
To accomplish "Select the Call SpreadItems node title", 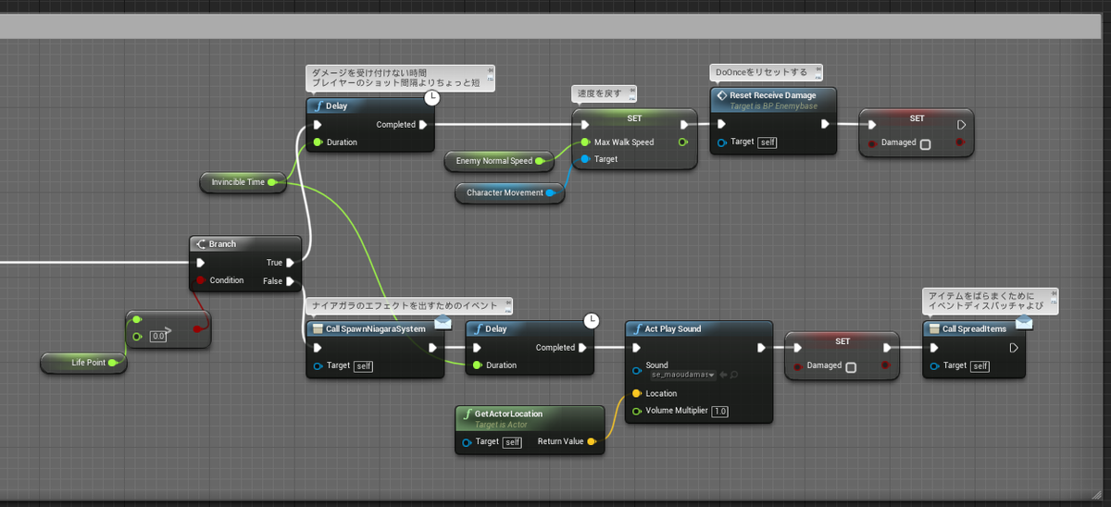I will (x=974, y=328).
